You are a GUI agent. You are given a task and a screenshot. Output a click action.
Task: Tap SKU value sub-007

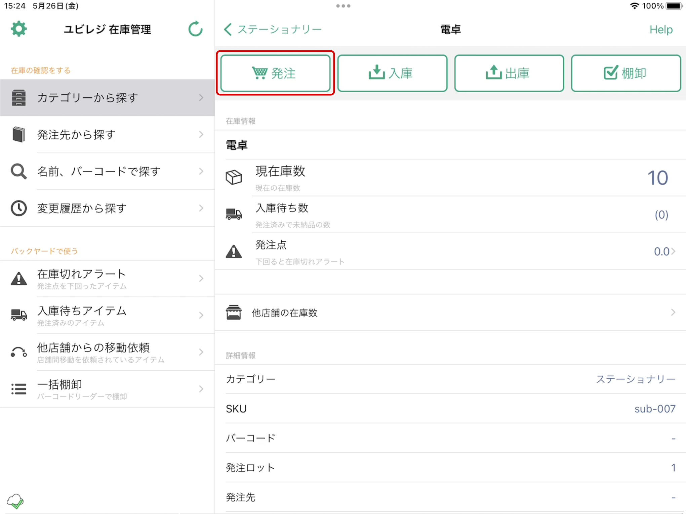click(x=655, y=409)
